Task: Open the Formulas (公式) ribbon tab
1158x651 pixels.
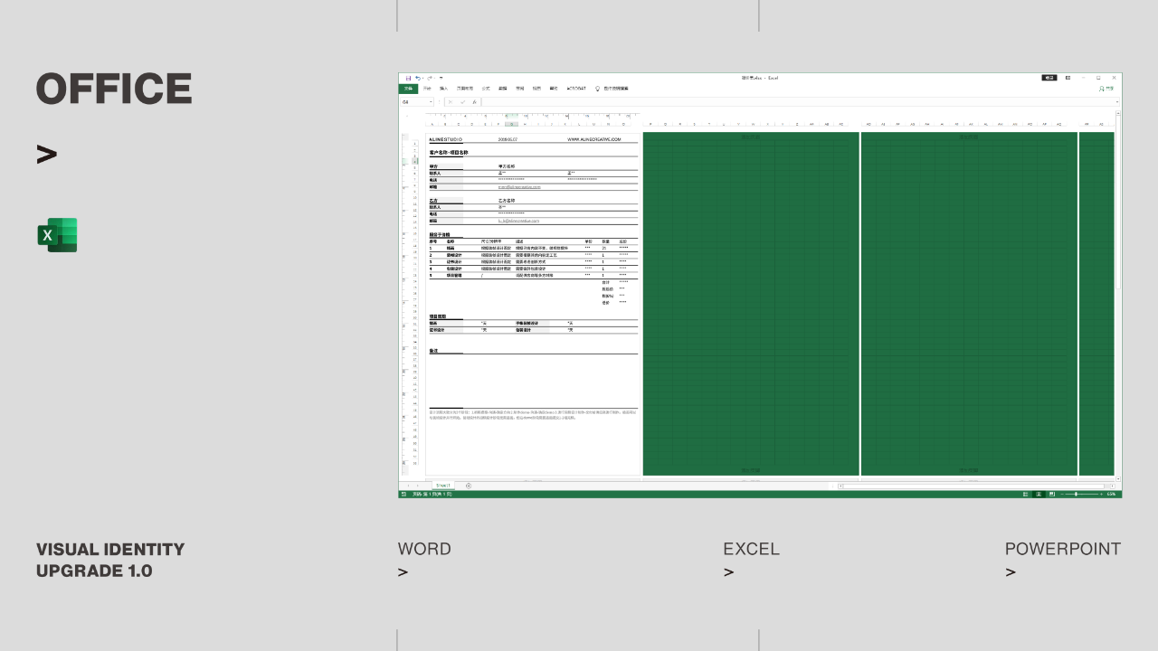Action: pos(486,89)
